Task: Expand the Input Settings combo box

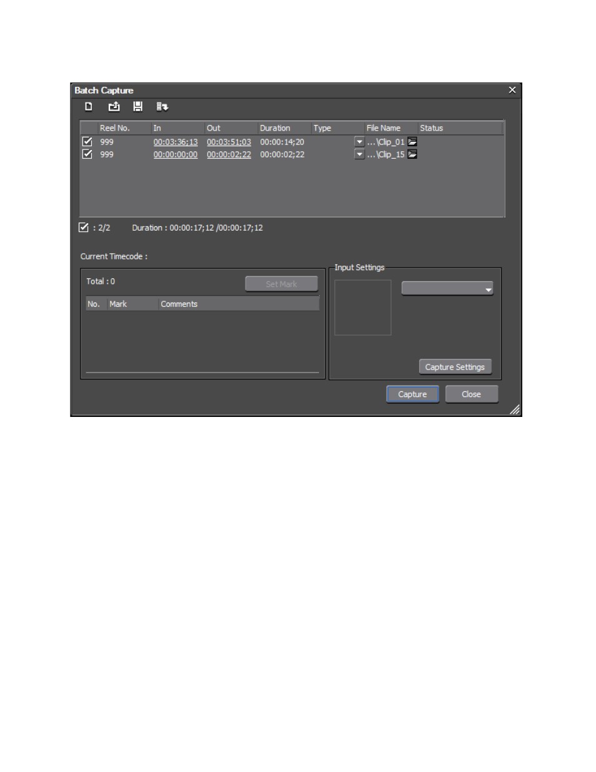Action: (447, 288)
